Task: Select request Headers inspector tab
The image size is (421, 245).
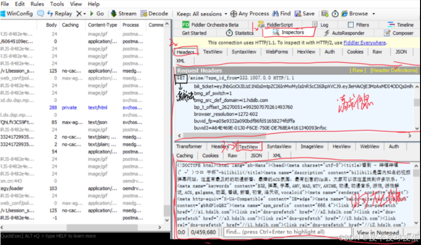Action: 186,52
